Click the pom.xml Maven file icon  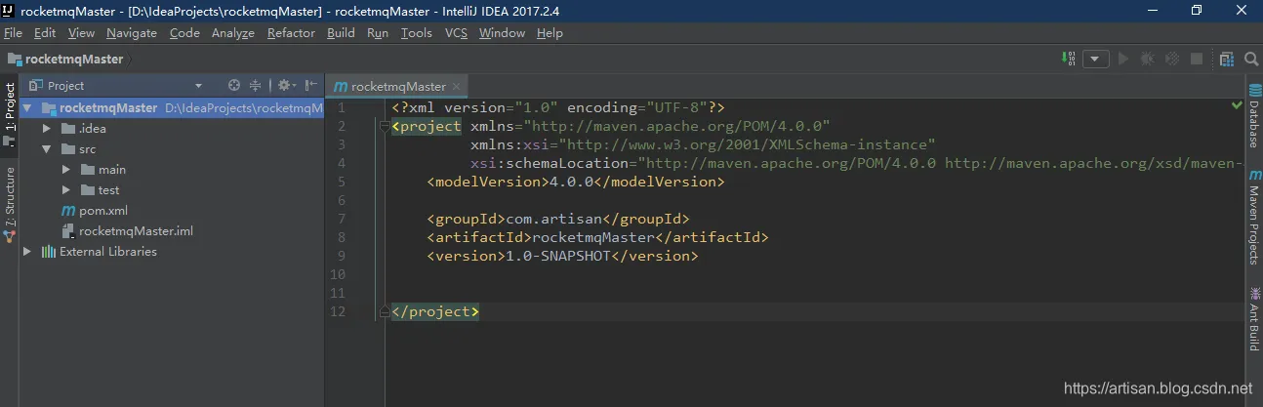[x=68, y=211]
